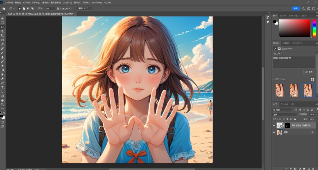Open the Plugins menu
The height and width of the screenshot is (170, 318).
coord(86,2)
